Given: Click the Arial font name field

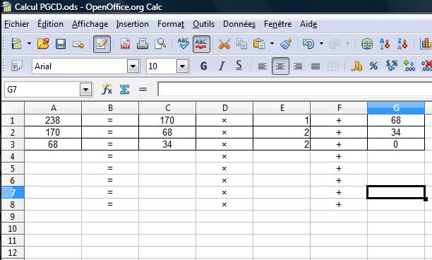Looking at the screenshot, I should point(80,66).
